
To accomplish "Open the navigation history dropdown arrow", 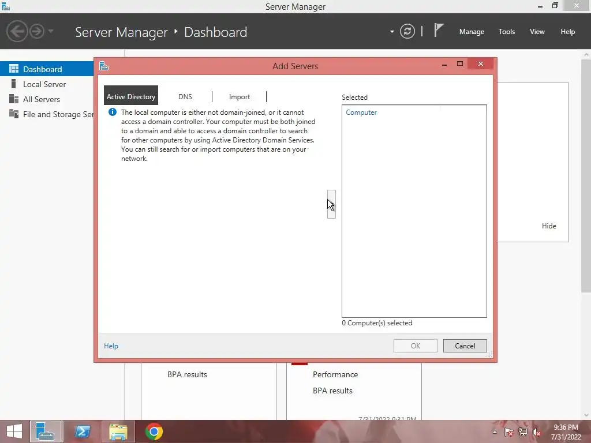I will click(51, 31).
